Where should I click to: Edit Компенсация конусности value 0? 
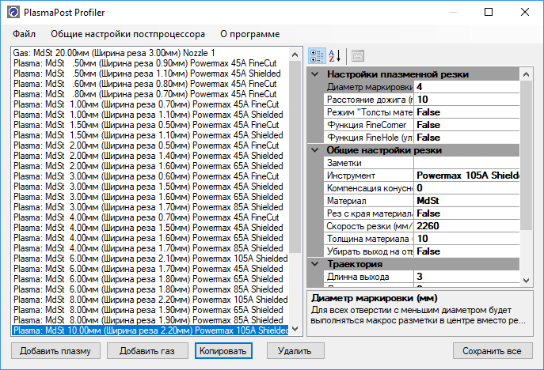tap(466, 188)
